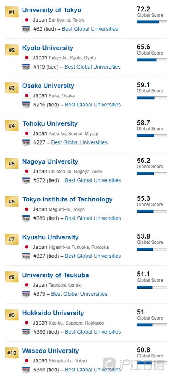Click the Best badge icon beside #380 (tied)

pos(26,332)
